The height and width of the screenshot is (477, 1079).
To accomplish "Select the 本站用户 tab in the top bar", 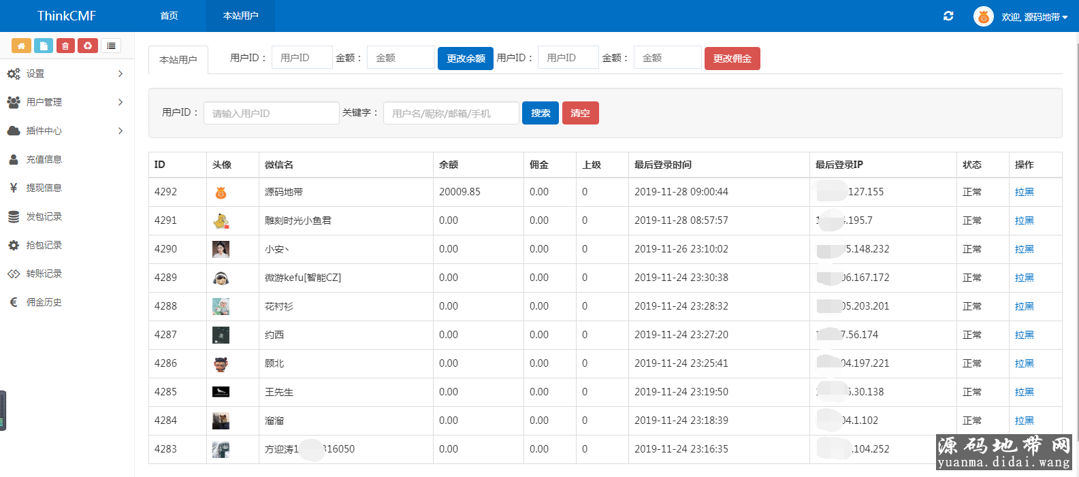I will point(240,16).
